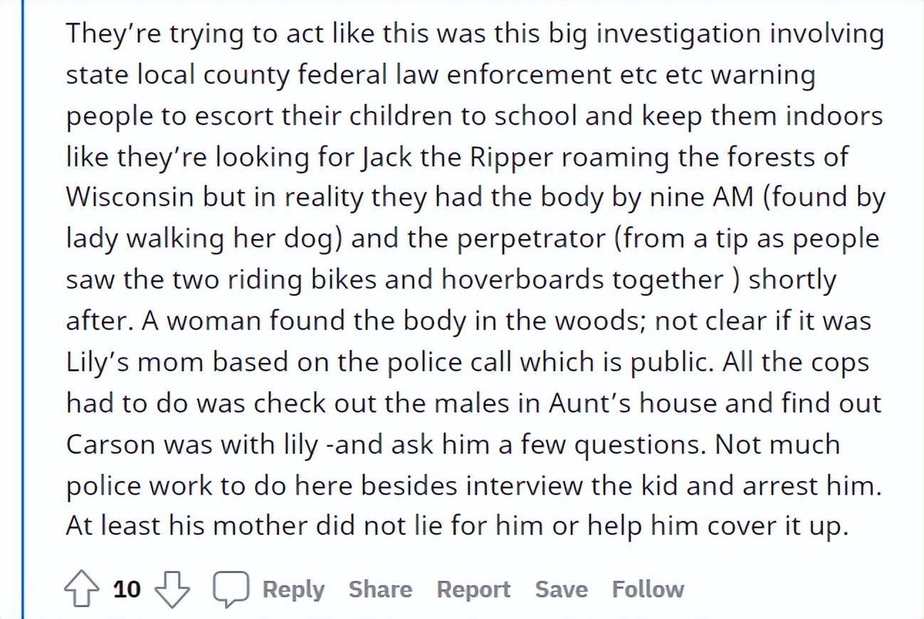This screenshot has height=619, width=924.
Task: Upvote this comment with the up arrow
Action: pos(81,590)
